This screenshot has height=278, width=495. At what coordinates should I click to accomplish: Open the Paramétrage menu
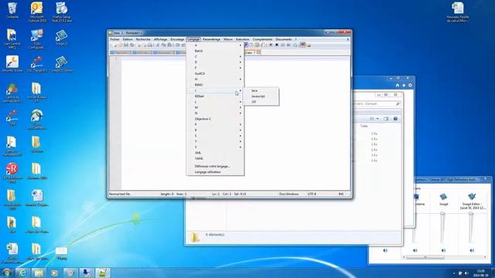tap(211, 39)
